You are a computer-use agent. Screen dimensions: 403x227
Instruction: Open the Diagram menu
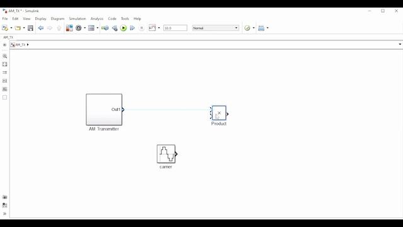point(57,18)
